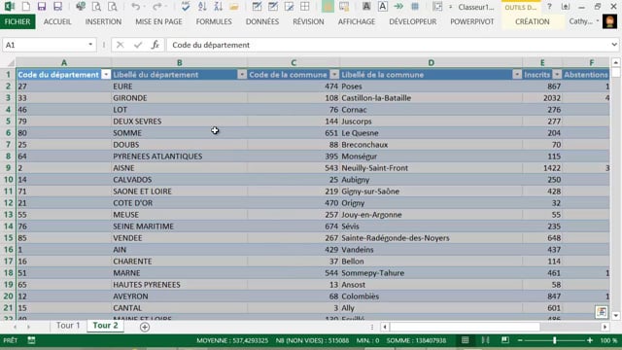Undo the last action
Screen dimensions: 622x350
click(x=136, y=7)
